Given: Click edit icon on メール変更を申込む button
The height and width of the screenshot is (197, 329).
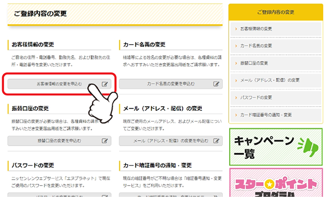Looking at the screenshot, I should click(x=216, y=141).
